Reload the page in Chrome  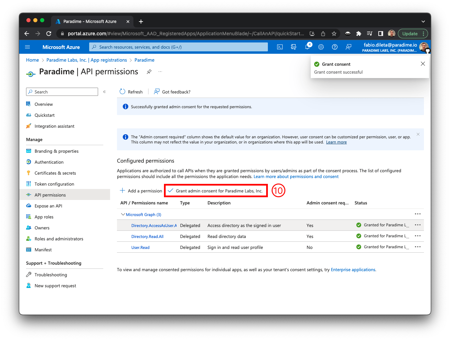coord(49,34)
